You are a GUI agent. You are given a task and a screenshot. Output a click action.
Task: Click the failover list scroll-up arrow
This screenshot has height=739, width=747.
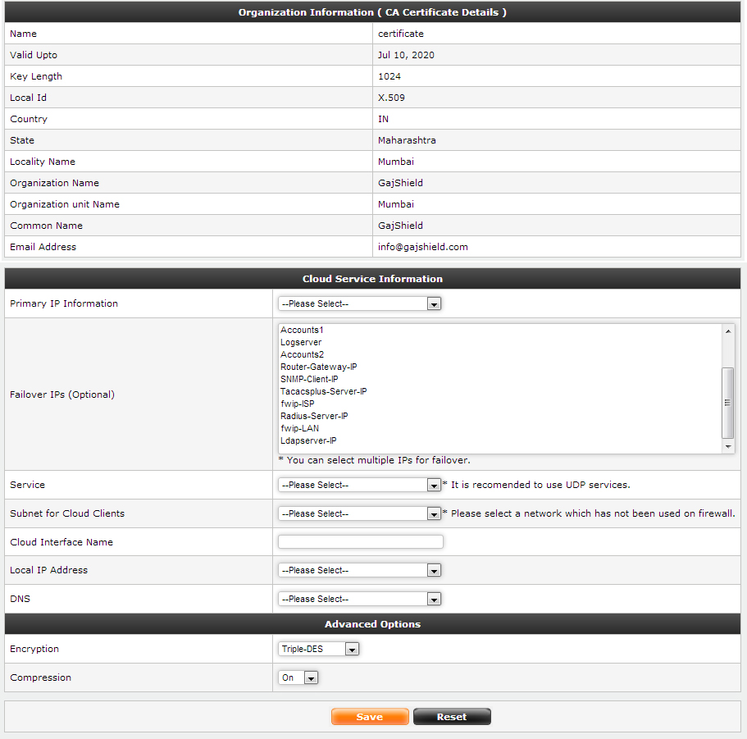tap(727, 330)
